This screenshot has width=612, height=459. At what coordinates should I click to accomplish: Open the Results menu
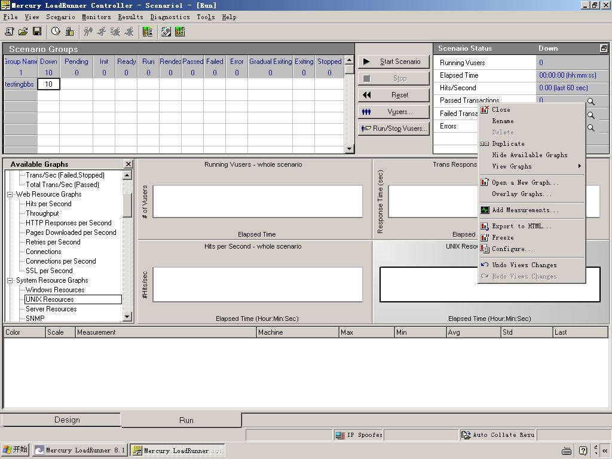pyautogui.click(x=130, y=17)
